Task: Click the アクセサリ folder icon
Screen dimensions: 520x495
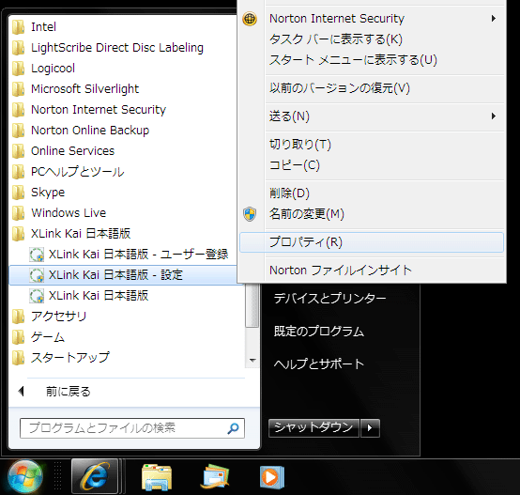Action: (18, 317)
